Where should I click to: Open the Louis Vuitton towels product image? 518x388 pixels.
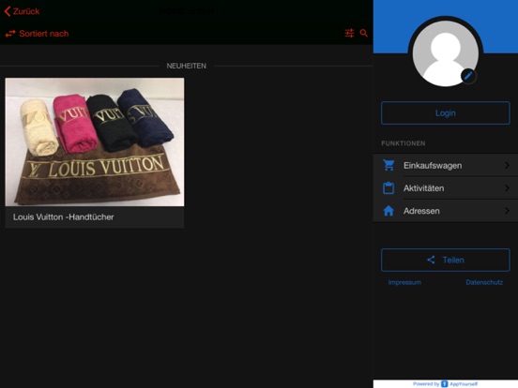[x=95, y=142]
